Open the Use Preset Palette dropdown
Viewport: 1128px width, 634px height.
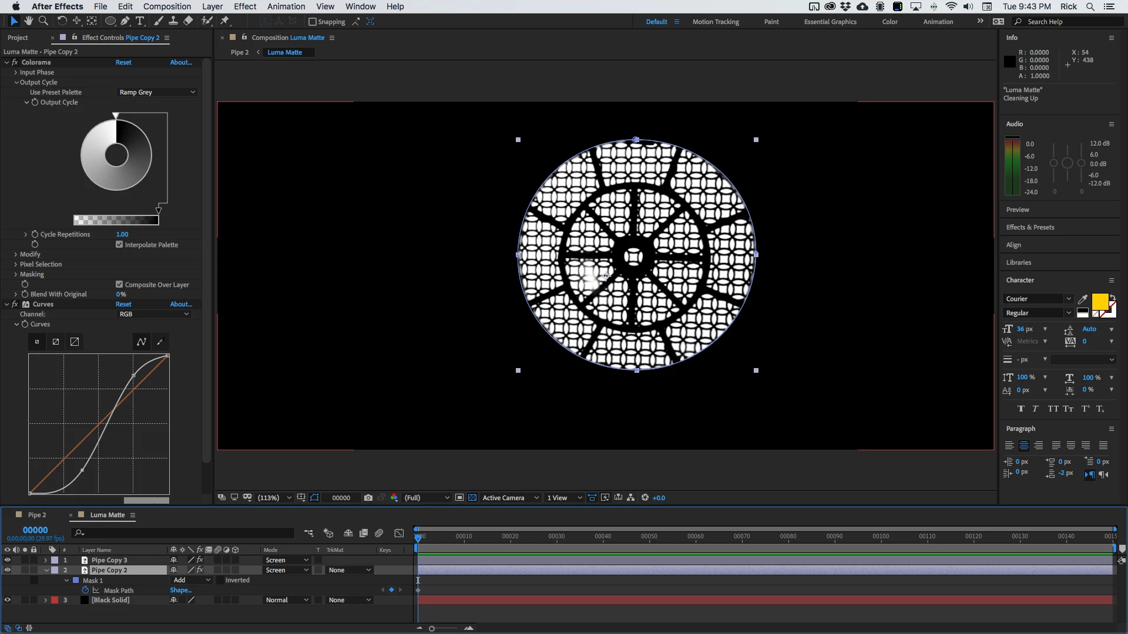pos(156,92)
